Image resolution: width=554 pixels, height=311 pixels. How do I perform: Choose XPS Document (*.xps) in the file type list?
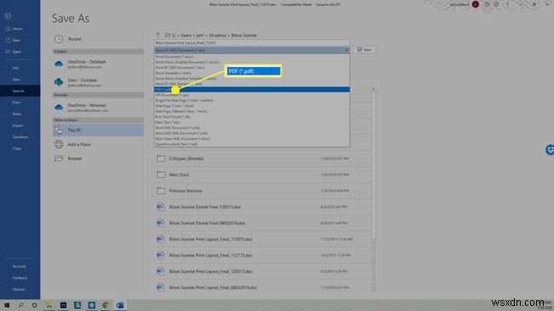[x=252, y=94]
